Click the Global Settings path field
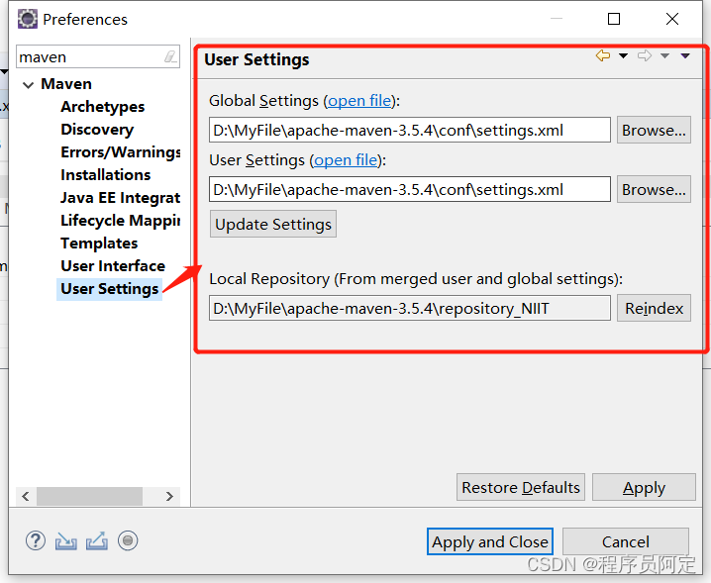This screenshot has height=583, width=711. point(409,130)
